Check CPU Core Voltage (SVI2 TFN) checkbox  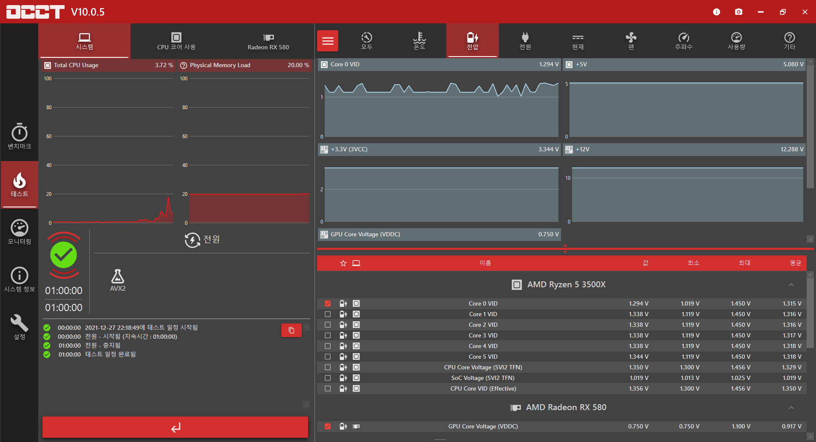[328, 367]
